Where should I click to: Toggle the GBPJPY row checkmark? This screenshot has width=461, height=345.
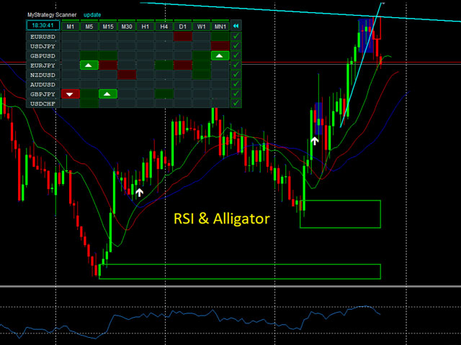pyautogui.click(x=236, y=94)
